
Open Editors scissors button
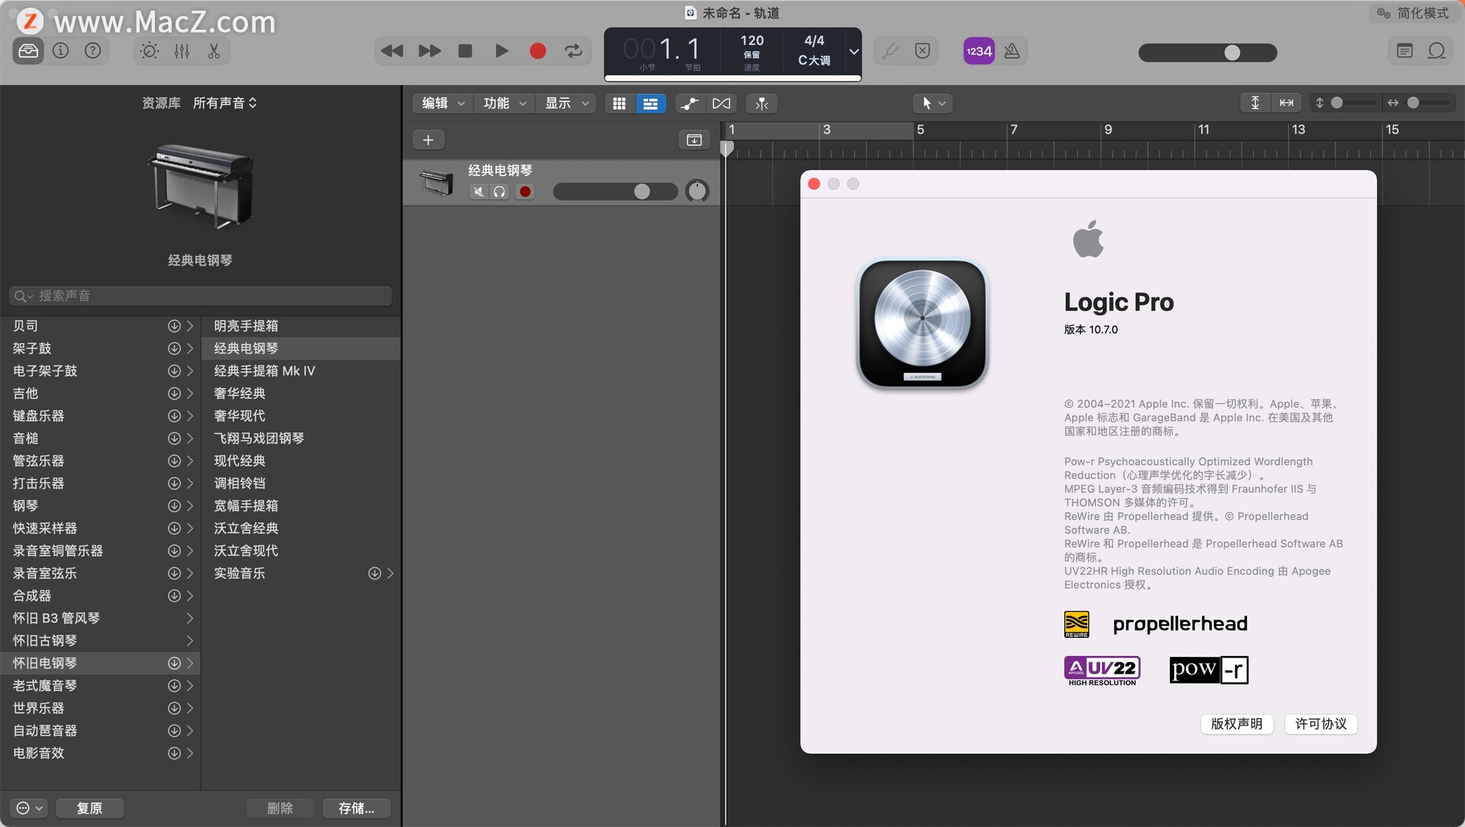pos(214,51)
